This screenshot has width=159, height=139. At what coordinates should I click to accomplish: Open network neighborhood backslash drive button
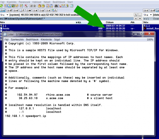click(x=54, y=11)
